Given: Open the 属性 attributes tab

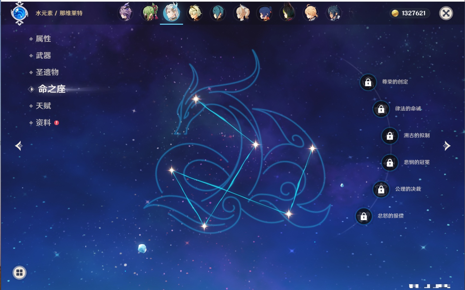Looking at the screenshot, I should pos(43,39).
